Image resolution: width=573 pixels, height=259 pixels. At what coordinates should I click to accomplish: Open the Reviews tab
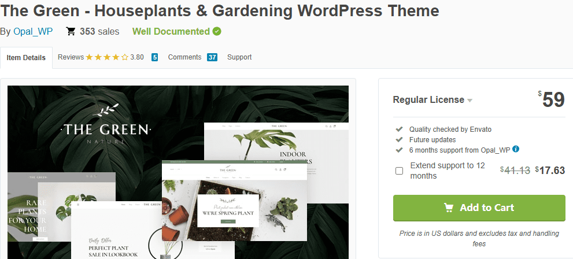[71, 57]
